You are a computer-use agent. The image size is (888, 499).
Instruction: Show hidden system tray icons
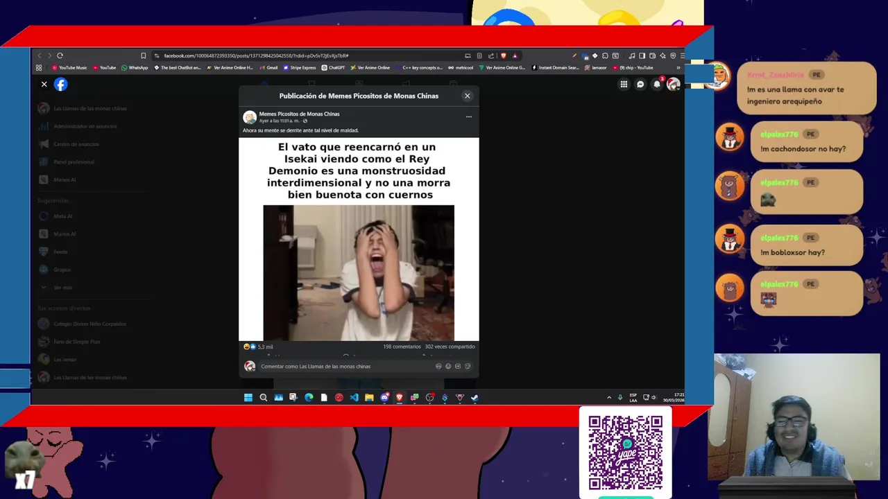[609, 398]
